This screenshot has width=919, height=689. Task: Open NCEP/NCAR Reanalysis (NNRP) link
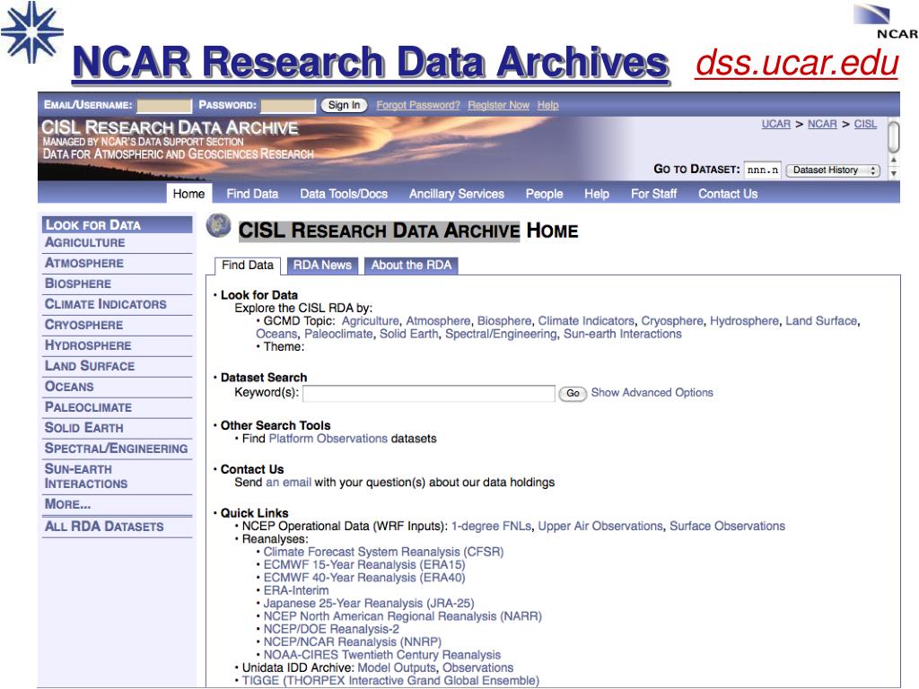coord(352,642)
